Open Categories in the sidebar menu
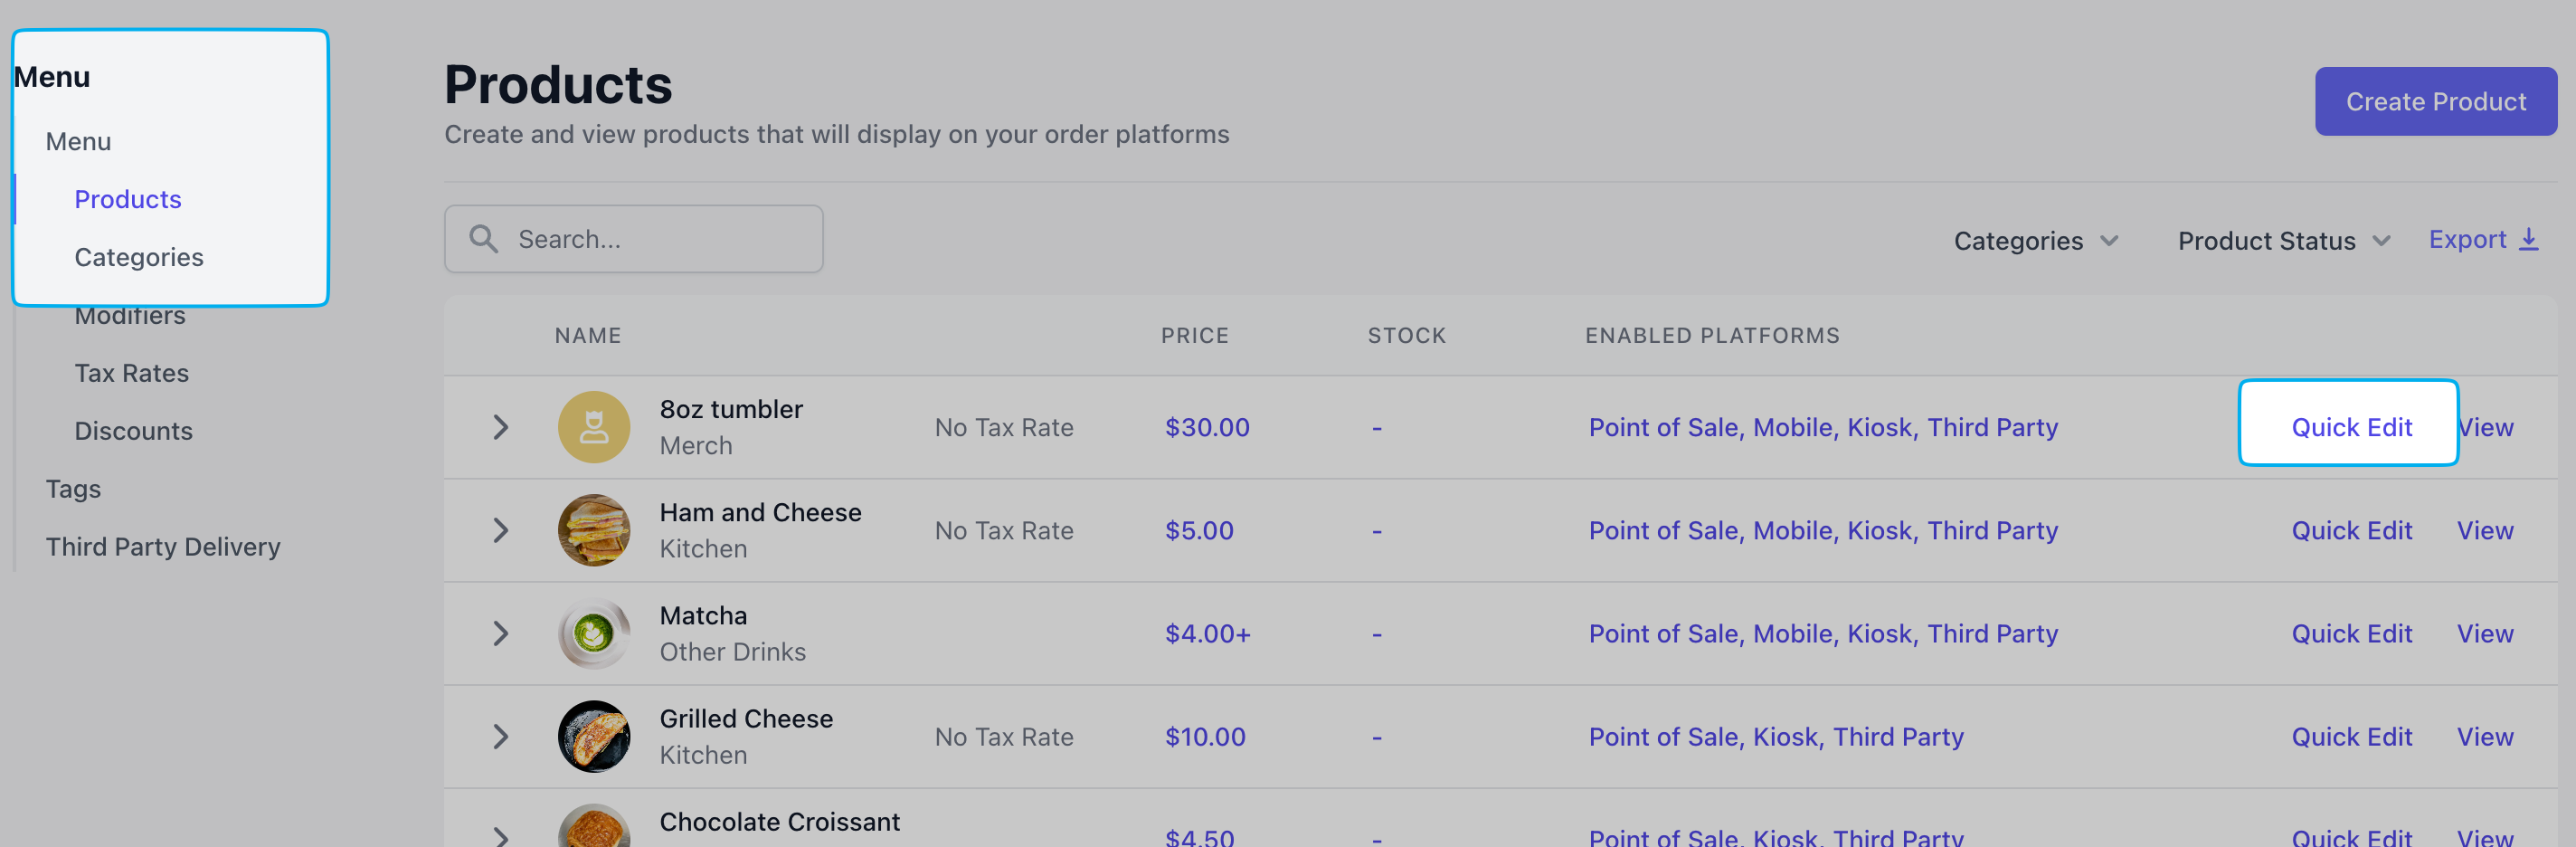The height and width of the screenshot is (847, 2576). click(x=139, y=257)
